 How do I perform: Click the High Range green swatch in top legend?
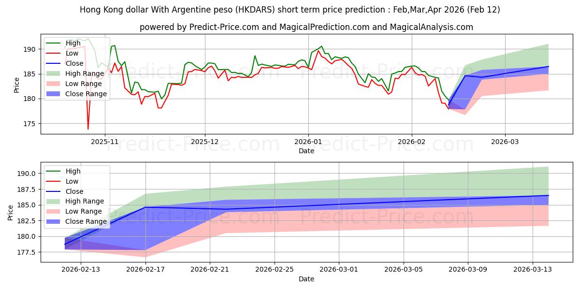[x=54, y=73]
